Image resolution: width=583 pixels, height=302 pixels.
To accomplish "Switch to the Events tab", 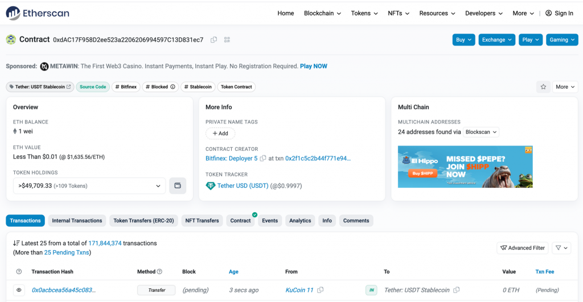I will [x=269, y=221].
